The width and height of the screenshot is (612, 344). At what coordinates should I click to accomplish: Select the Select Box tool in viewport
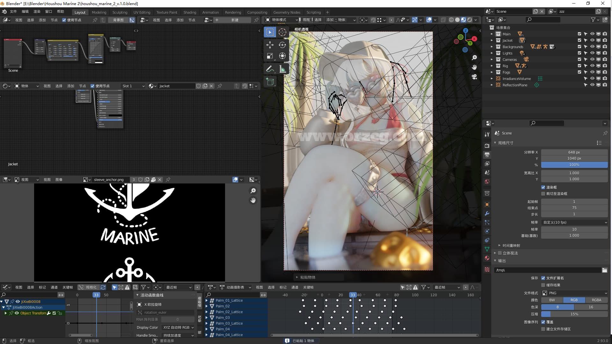(x=270, y=32)
